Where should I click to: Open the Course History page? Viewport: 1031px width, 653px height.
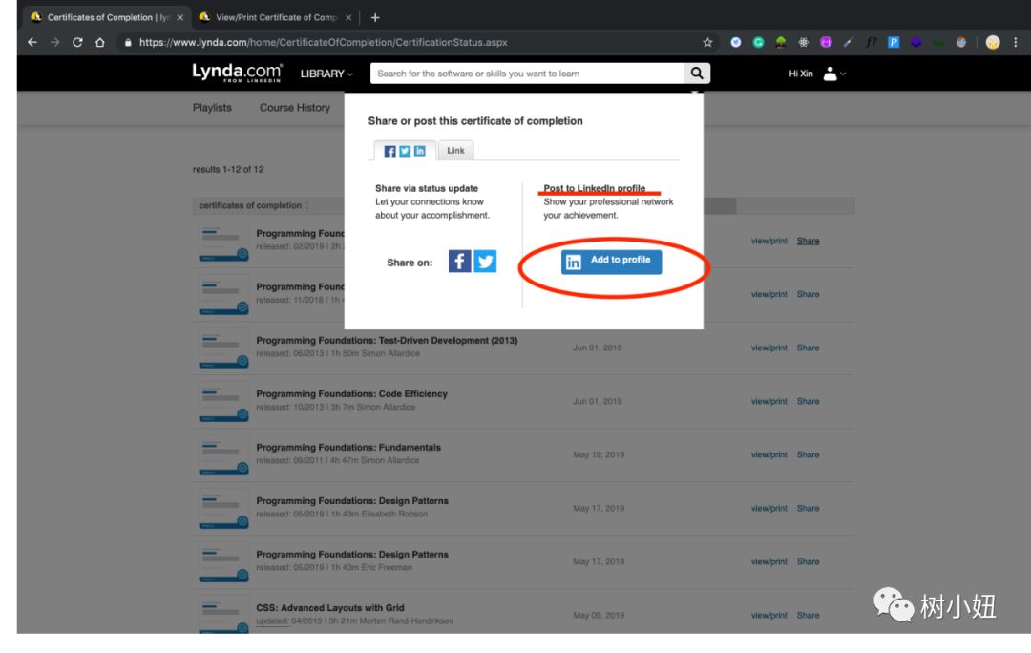coord(295,107)
